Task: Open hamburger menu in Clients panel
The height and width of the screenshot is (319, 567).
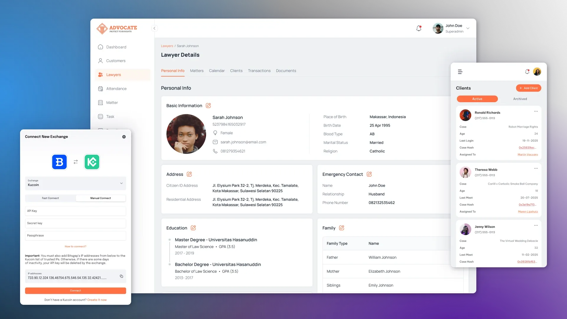Action: (460, 72)
